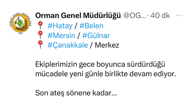Open the #Hatay hashtag
The width and height of the screenshot is (193, 107).
(x=60, y=26)
